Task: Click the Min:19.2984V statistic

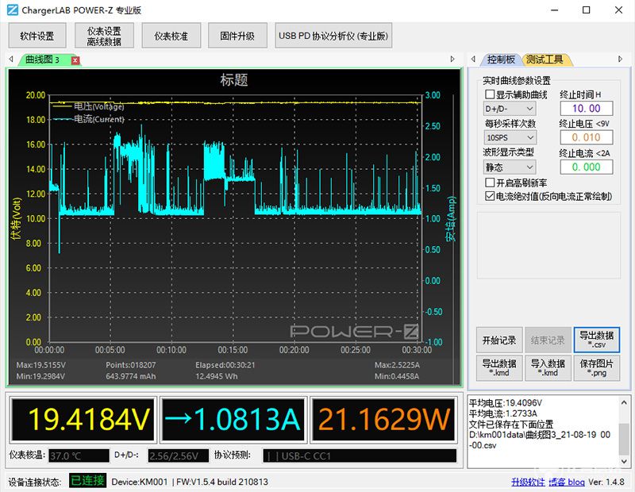Action: coord(41,377)
